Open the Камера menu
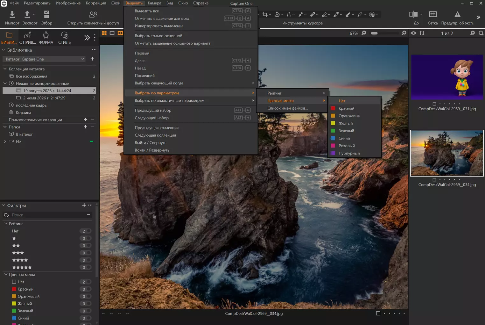Viewport: 485px width, 325px height. (154, 3)
